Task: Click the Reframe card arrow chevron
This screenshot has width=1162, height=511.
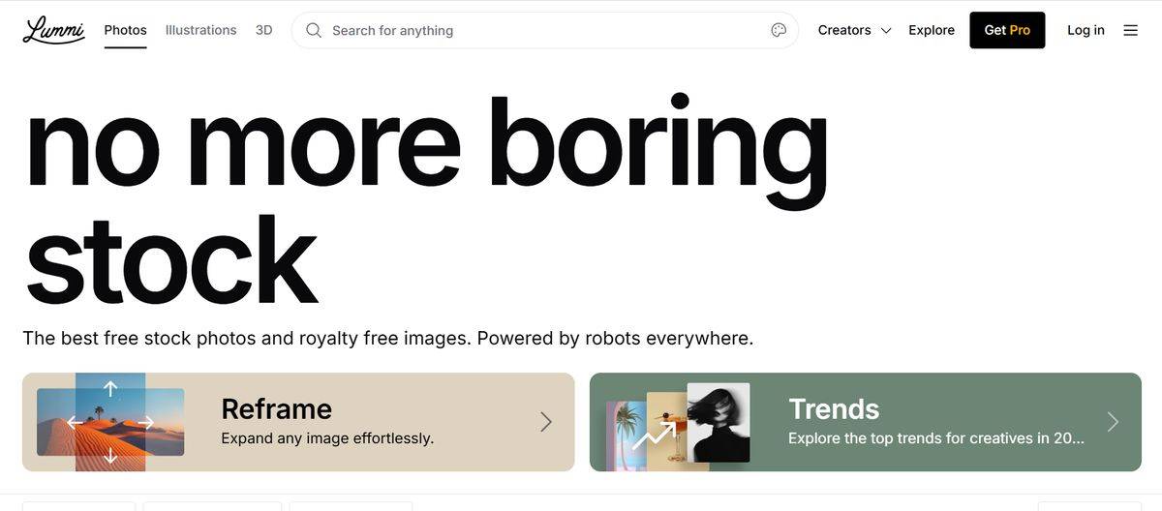Action: click(x=546, y=421)
